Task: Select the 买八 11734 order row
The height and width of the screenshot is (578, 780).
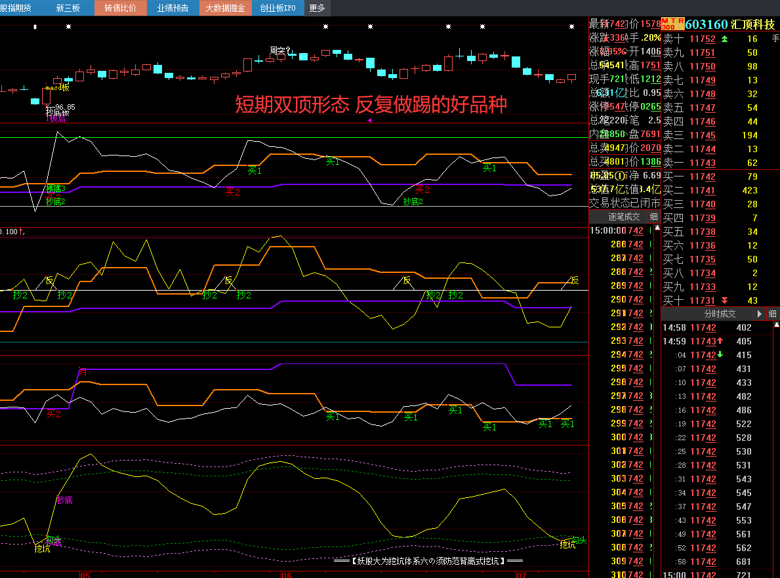Action: [x=720, y=273]
